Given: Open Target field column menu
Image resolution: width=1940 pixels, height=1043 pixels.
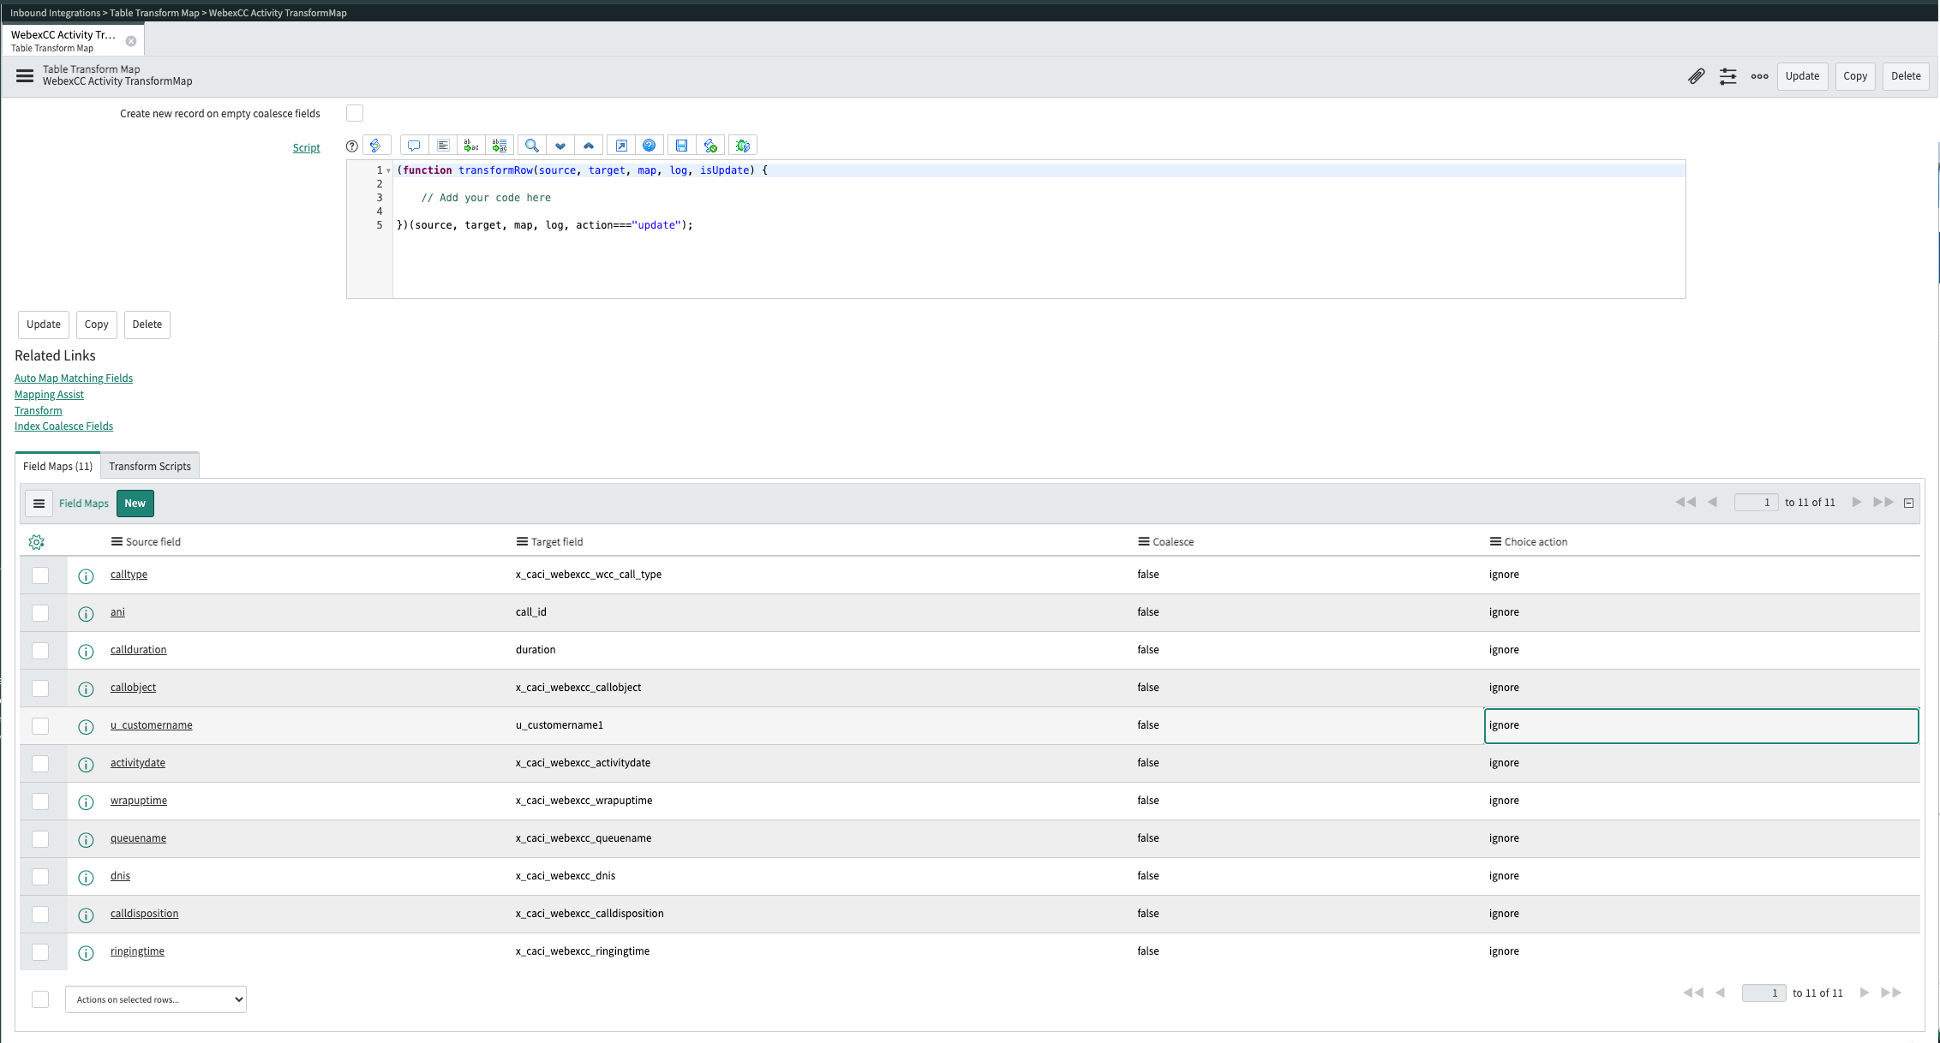Looking at the screenshot, I should point(522,541).
